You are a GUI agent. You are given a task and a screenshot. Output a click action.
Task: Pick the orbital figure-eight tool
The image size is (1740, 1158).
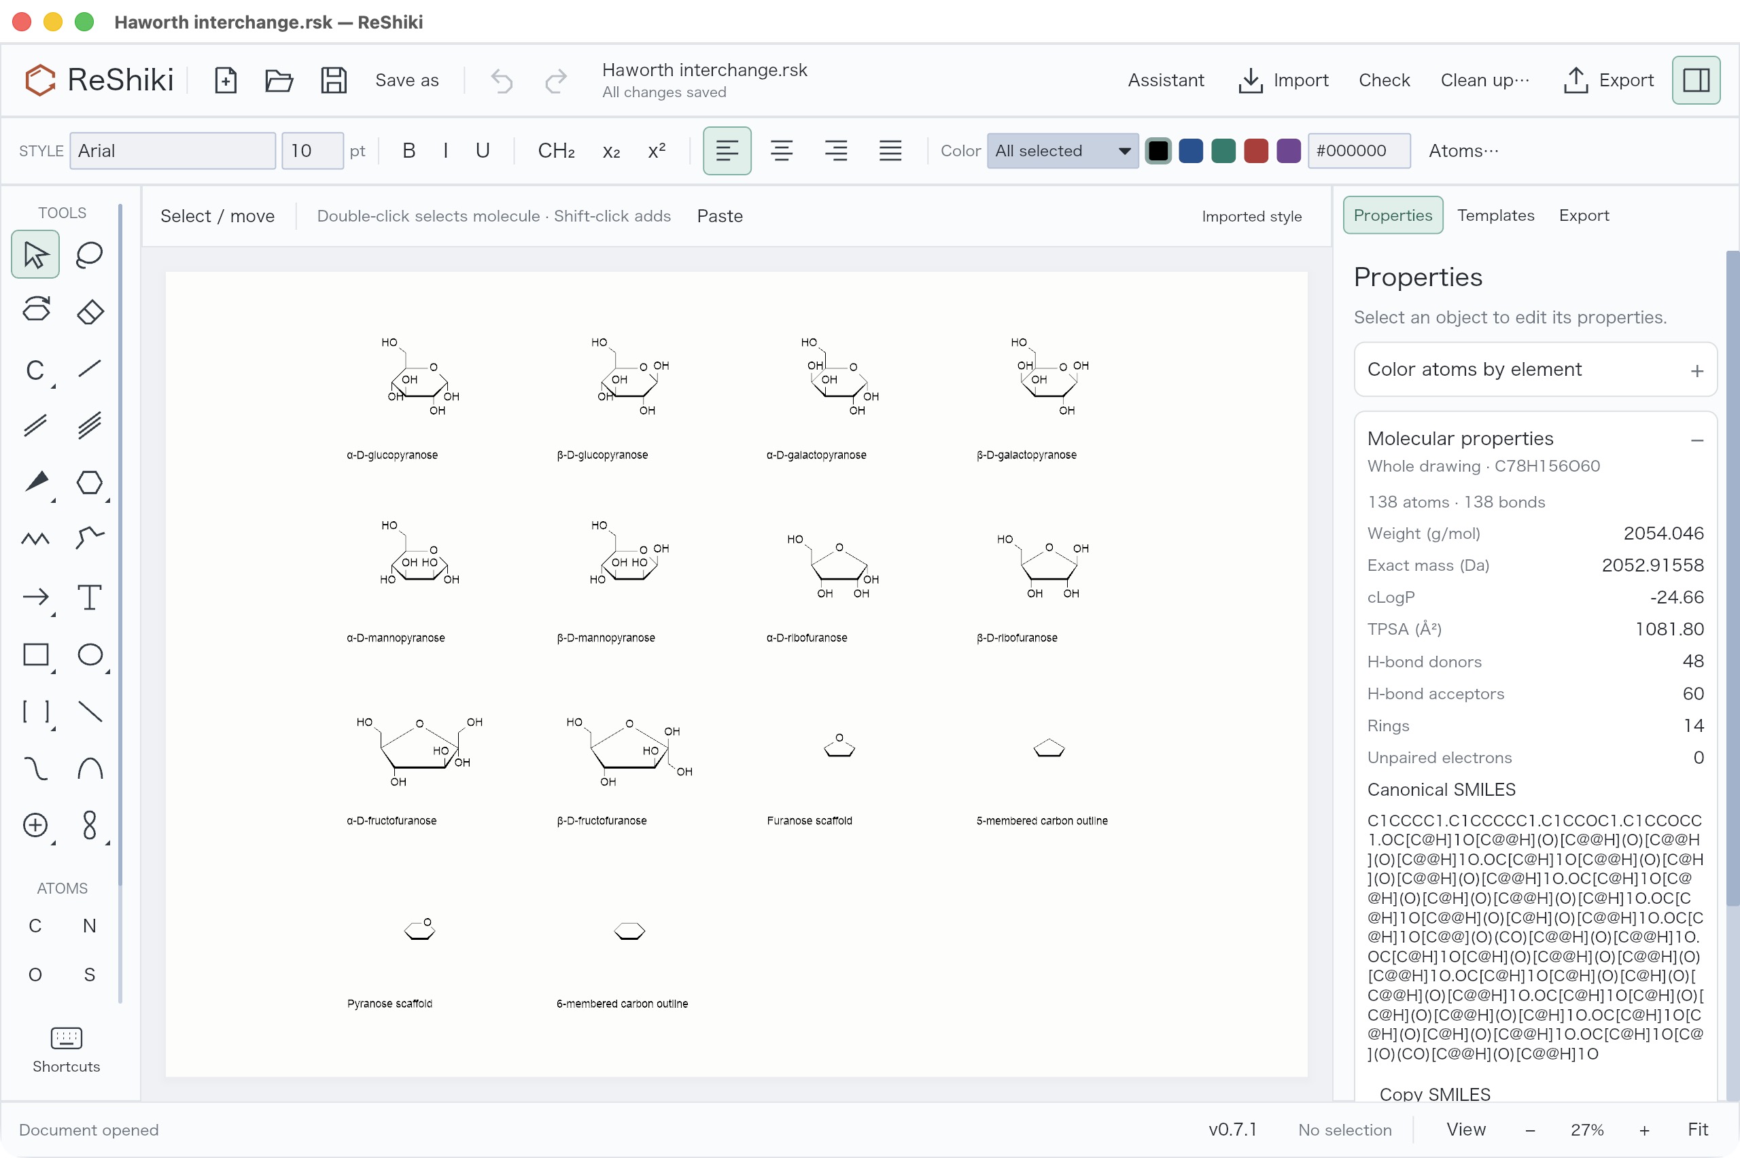(89, 825)
